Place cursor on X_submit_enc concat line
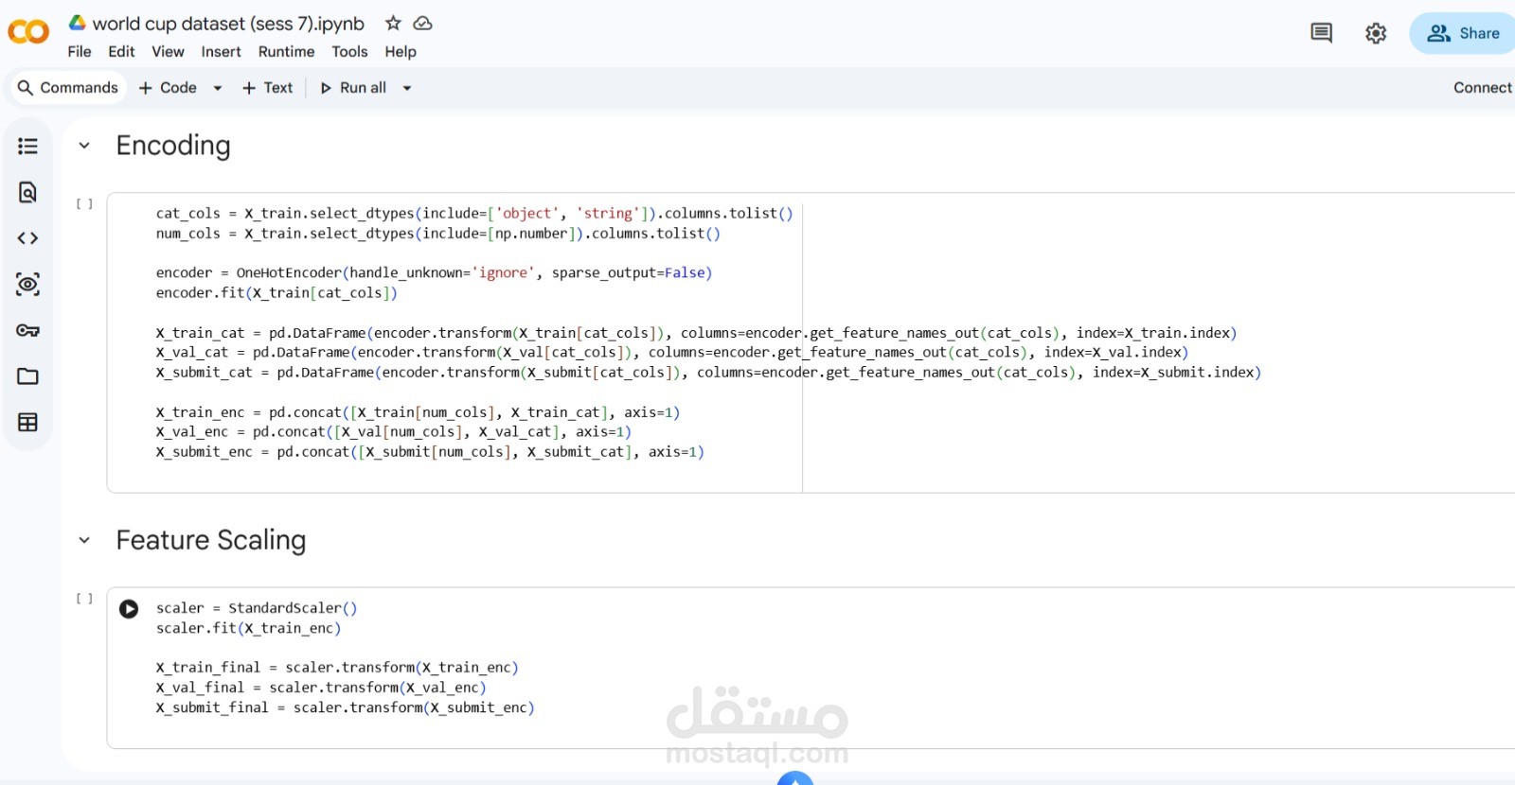1515x785 pixels. (430, 452)
